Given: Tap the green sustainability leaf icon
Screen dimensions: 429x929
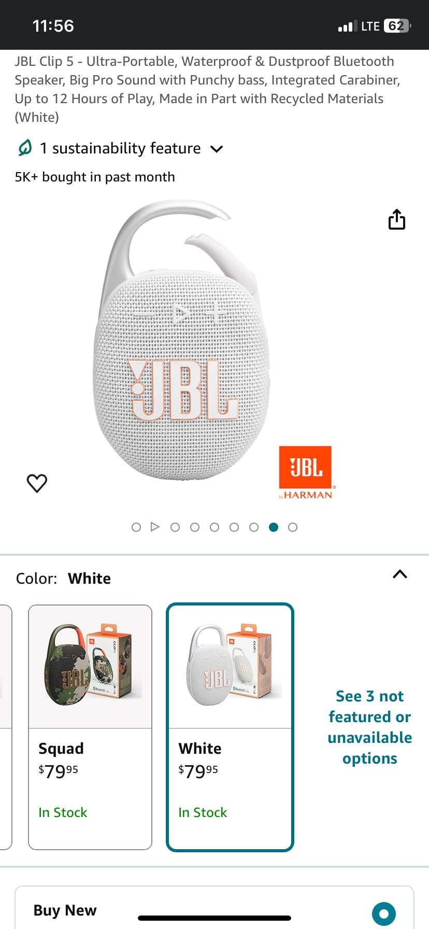Looking at the screenshot, I should point(24,148).
